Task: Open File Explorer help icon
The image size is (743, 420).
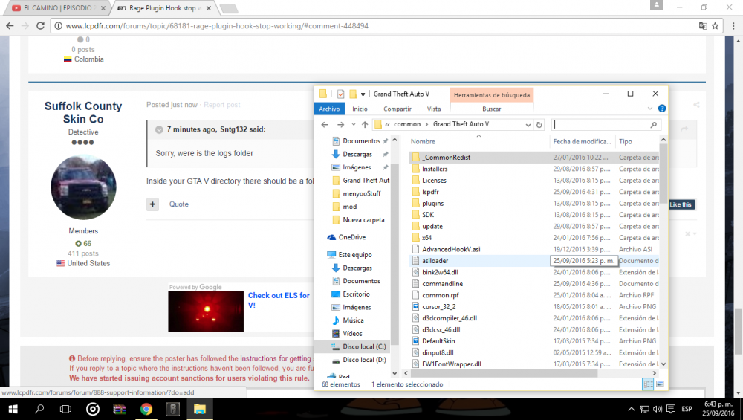Action: coord(662,109)
